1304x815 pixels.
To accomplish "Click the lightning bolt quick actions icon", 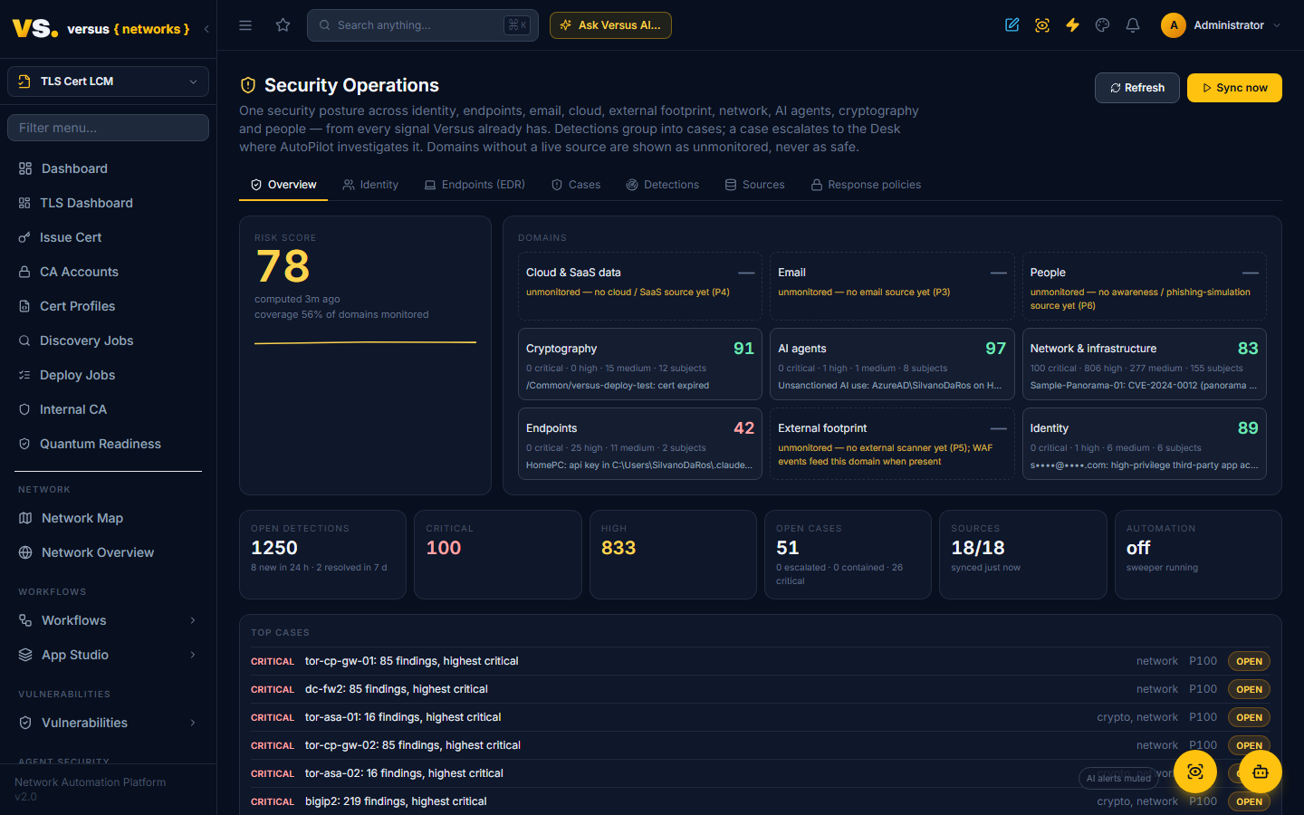I will click(x=1072, y=25).
